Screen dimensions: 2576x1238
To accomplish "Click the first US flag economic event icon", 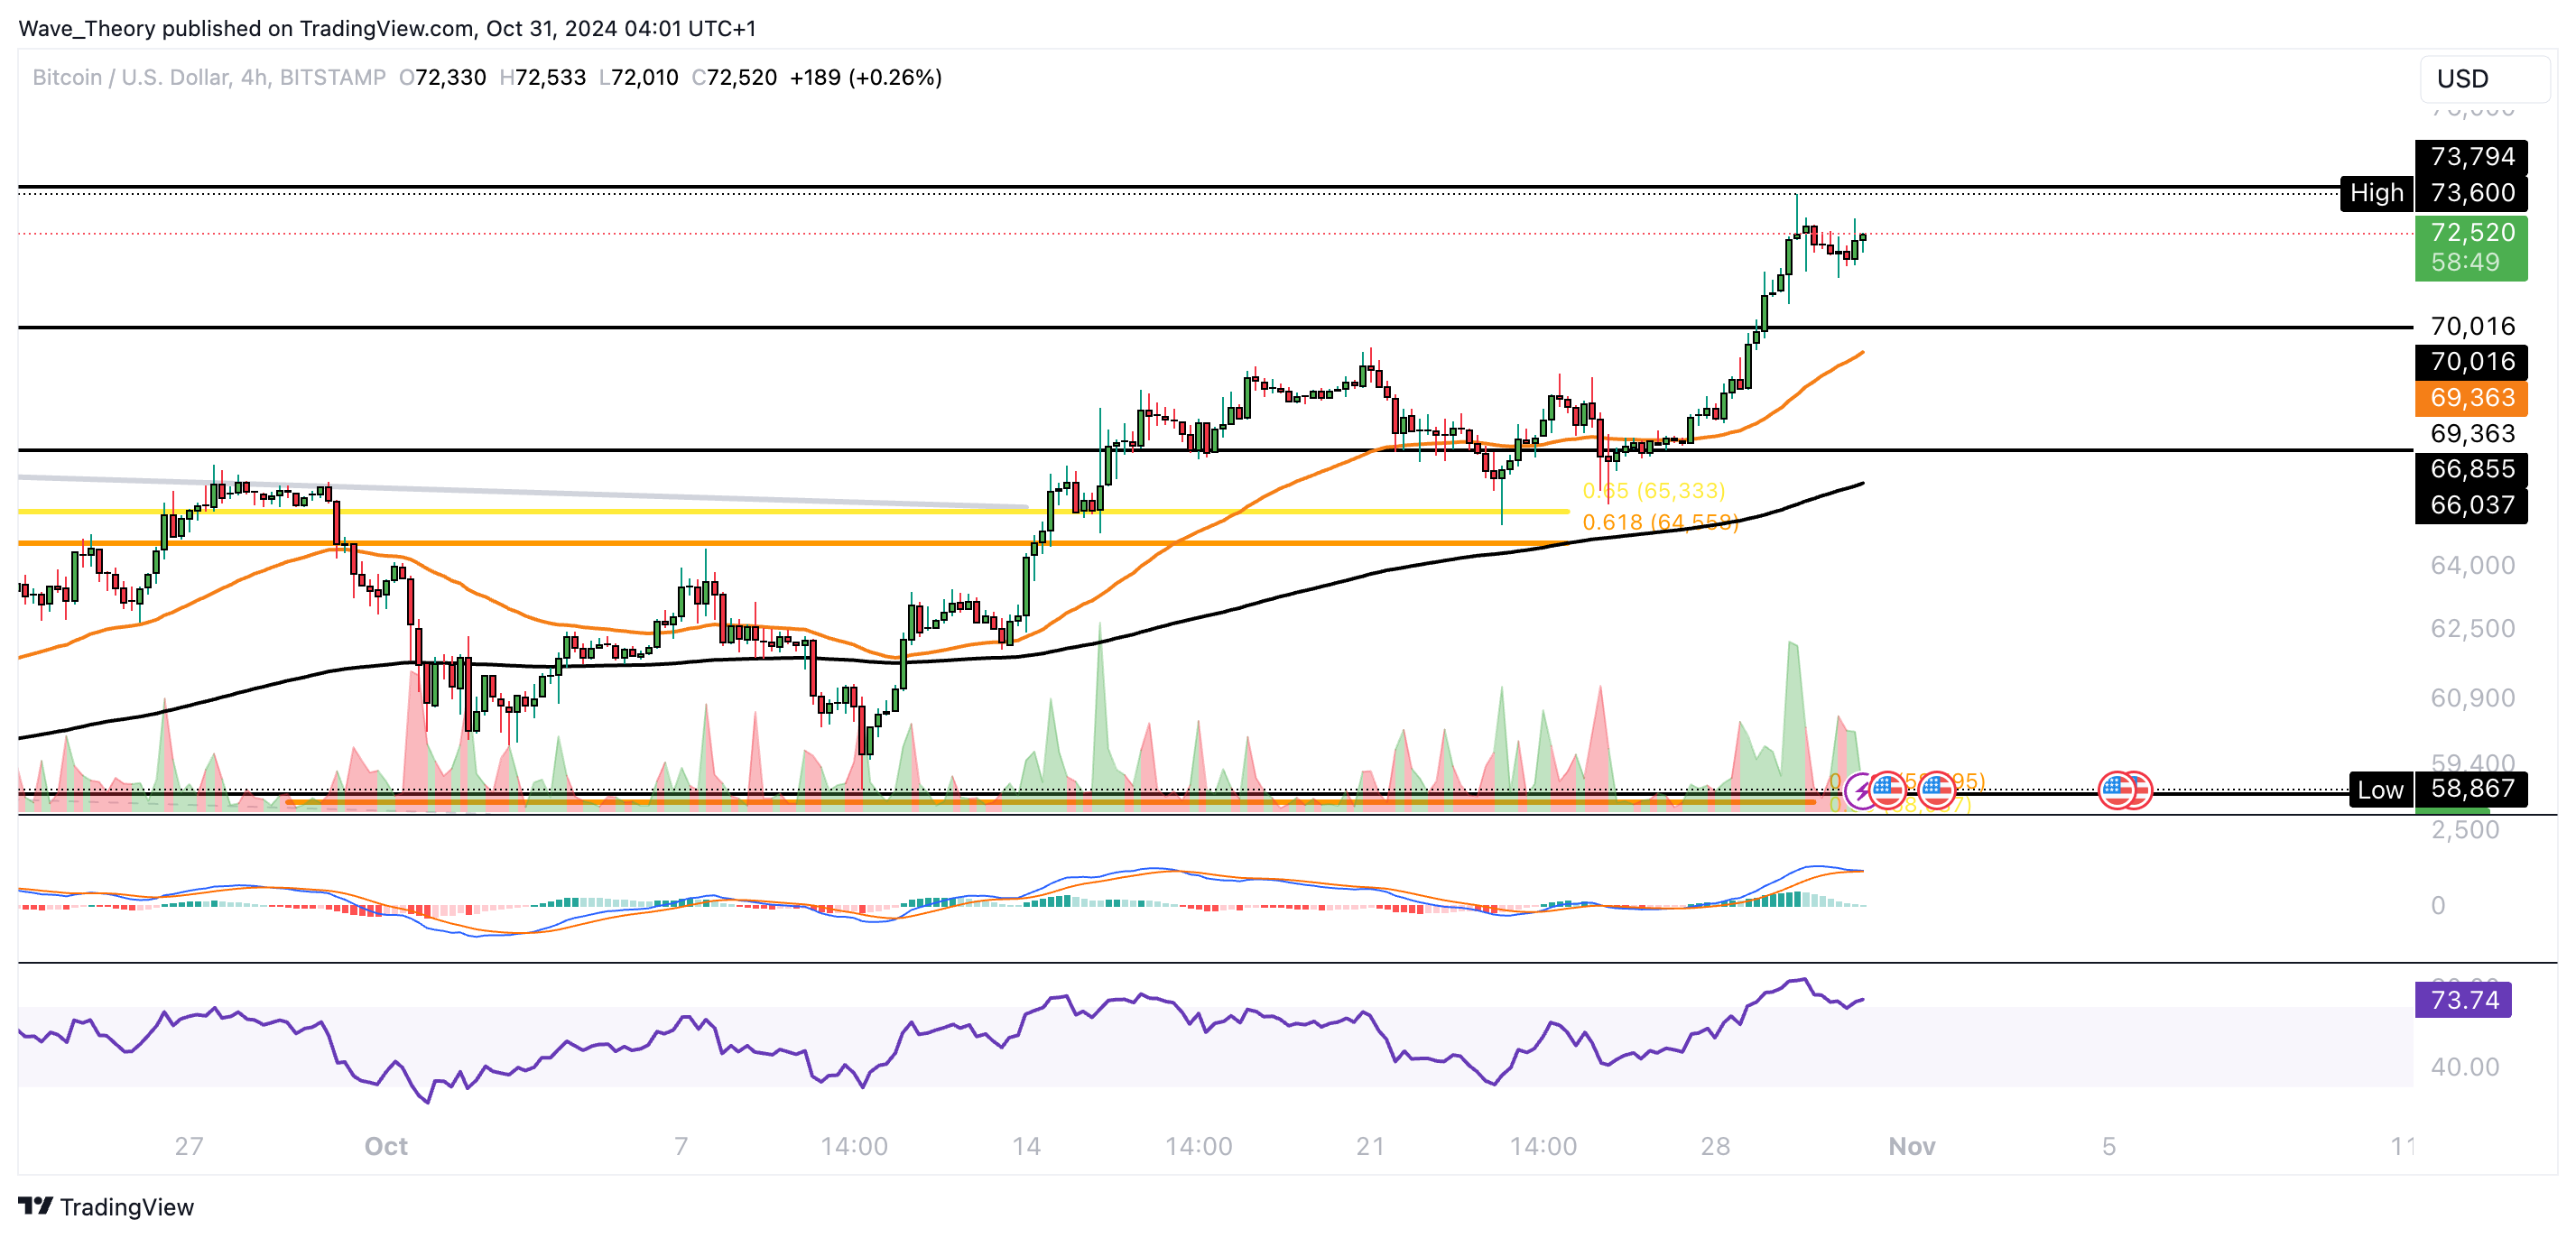I will (1887, 790).
